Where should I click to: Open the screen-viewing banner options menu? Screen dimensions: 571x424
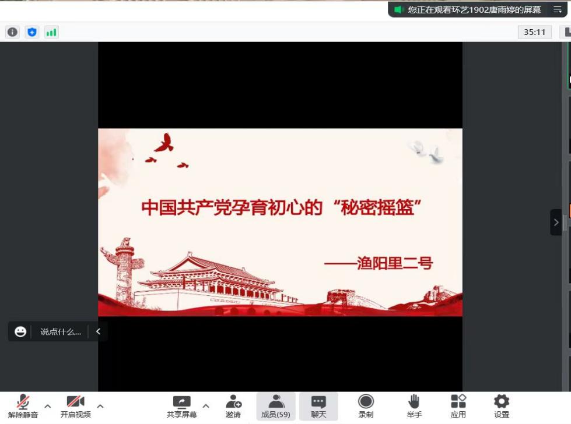click(x=557, y=10)
